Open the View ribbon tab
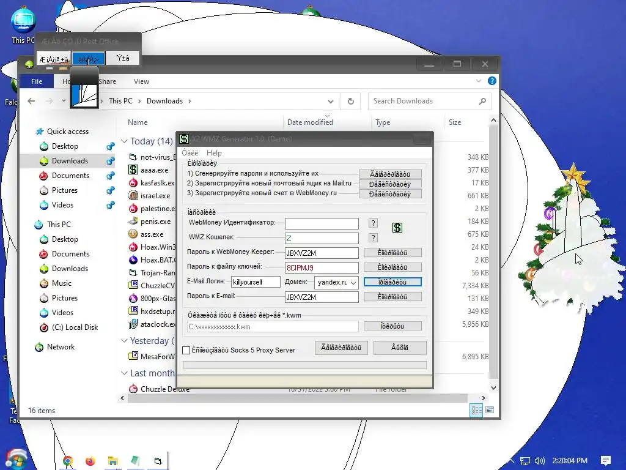The height and width of the screenshot is (470, 626). tap(141, 81)
